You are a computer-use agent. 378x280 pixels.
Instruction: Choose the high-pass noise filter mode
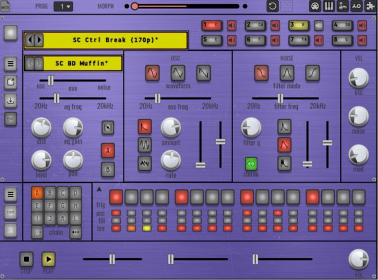click(312, 73)
